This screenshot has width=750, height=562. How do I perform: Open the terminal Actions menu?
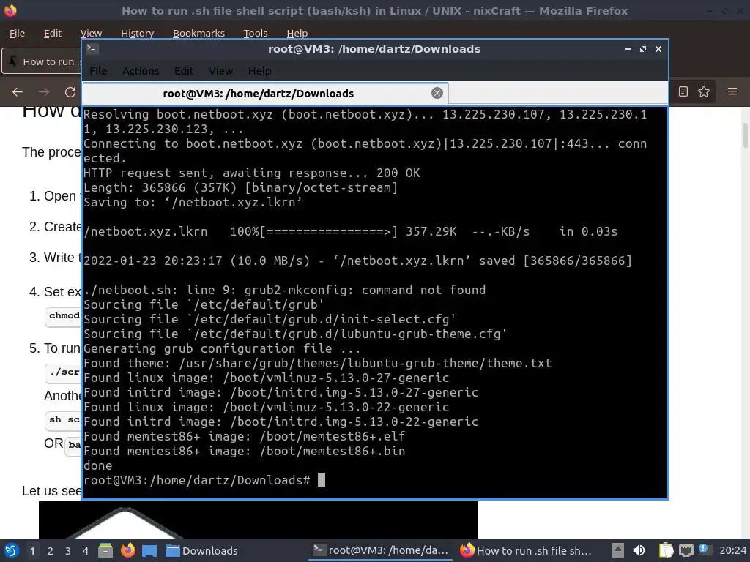point(141,71)
